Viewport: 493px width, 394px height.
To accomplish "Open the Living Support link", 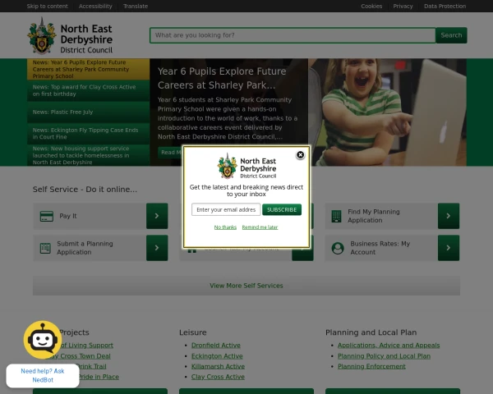I will pyautogui.click(x=87, y=346).
